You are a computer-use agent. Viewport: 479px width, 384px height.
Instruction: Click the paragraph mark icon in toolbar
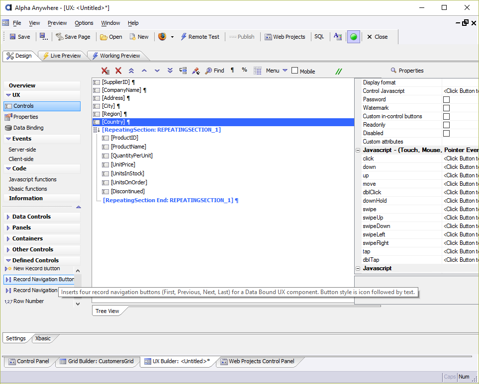click(232, 70)
